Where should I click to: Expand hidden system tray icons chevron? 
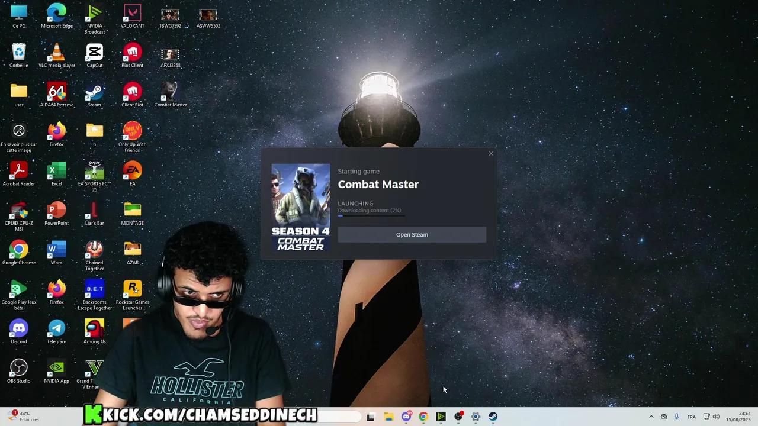click(x=651, y=417)
